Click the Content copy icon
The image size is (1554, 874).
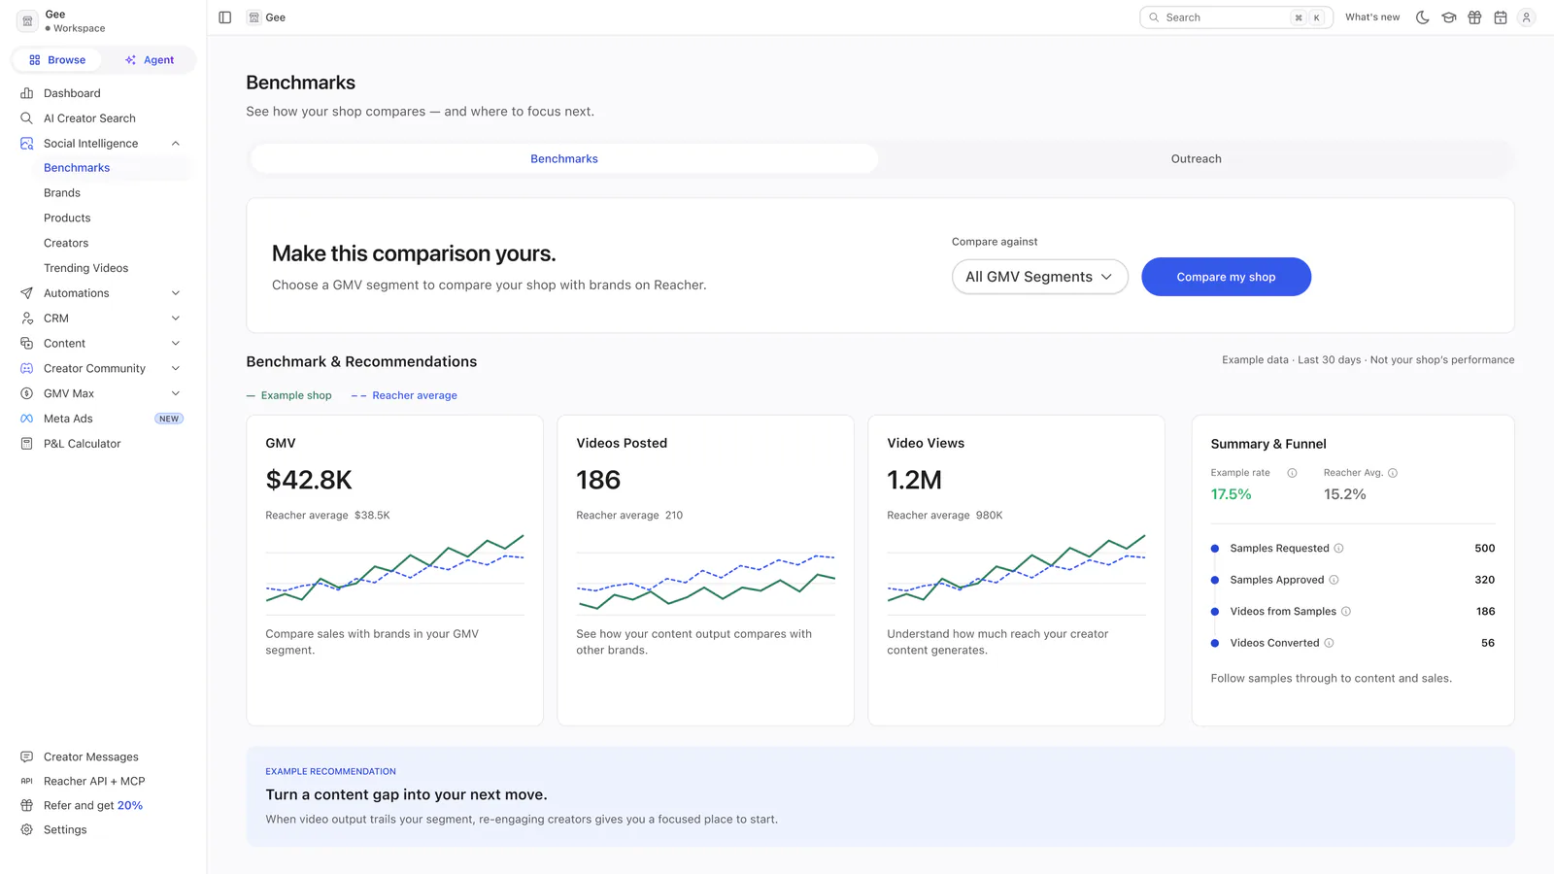coord(27,344)
